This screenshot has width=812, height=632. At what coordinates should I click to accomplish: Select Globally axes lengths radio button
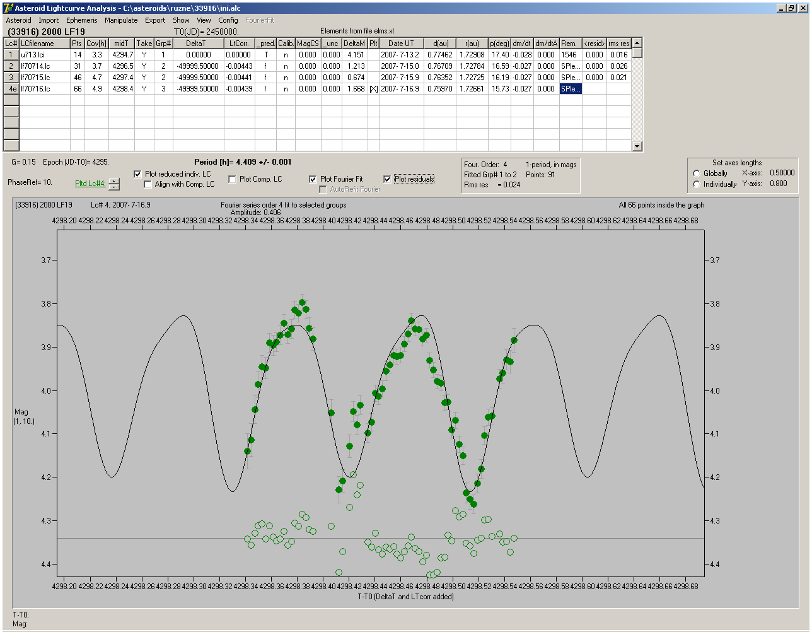pos(697,173)
